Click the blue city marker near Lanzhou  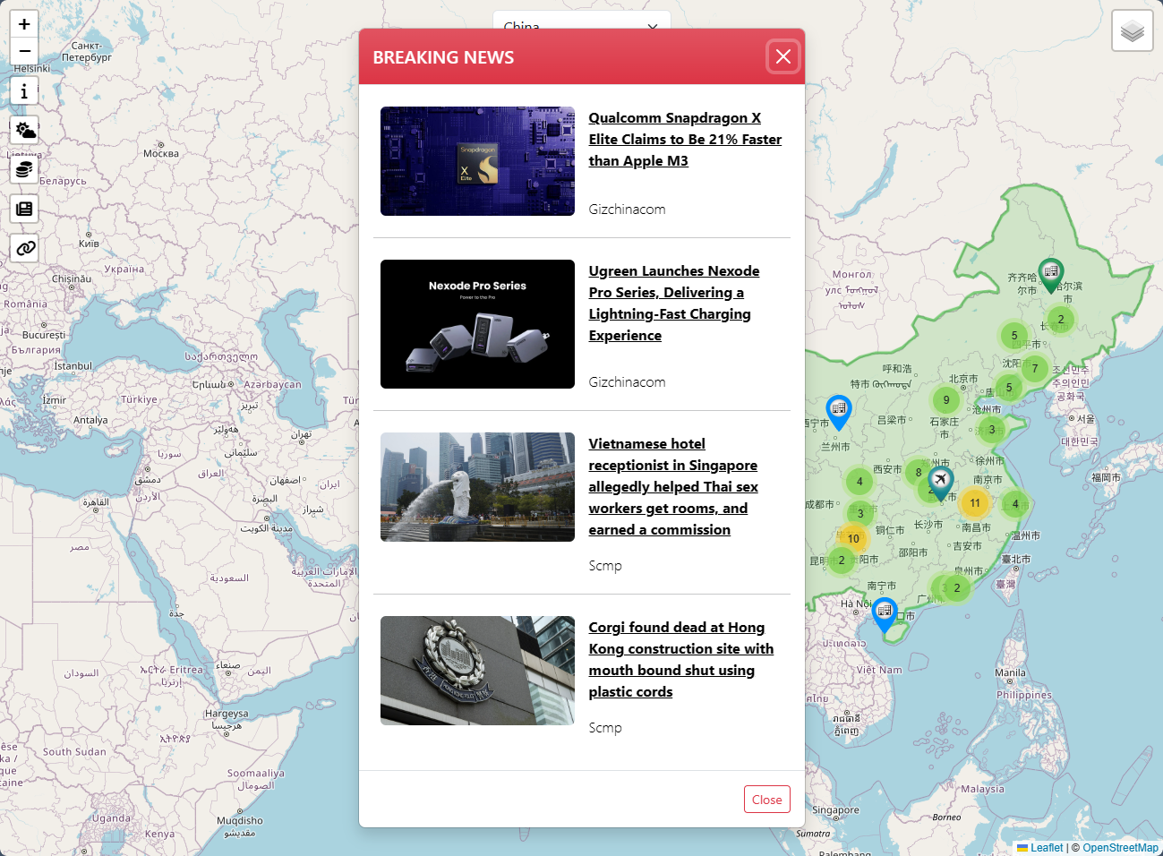[839, 412]
